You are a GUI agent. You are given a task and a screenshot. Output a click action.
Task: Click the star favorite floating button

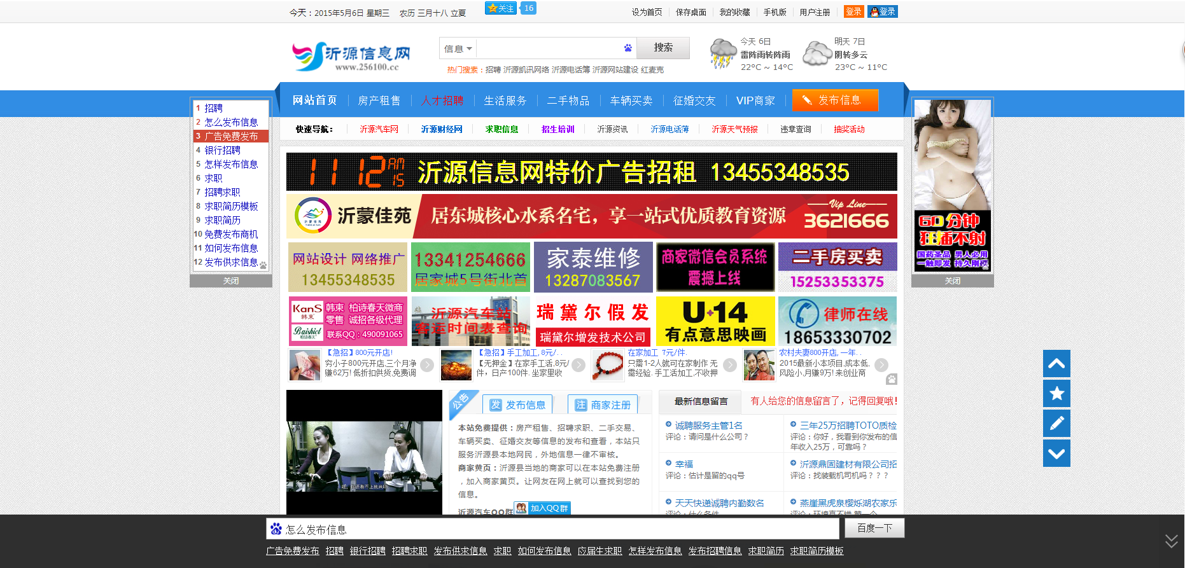(x=1056, y=394)
